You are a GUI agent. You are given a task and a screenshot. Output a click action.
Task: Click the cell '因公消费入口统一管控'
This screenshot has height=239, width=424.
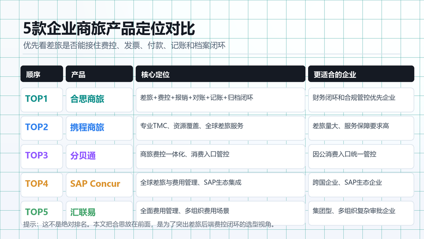click(361, 157)
